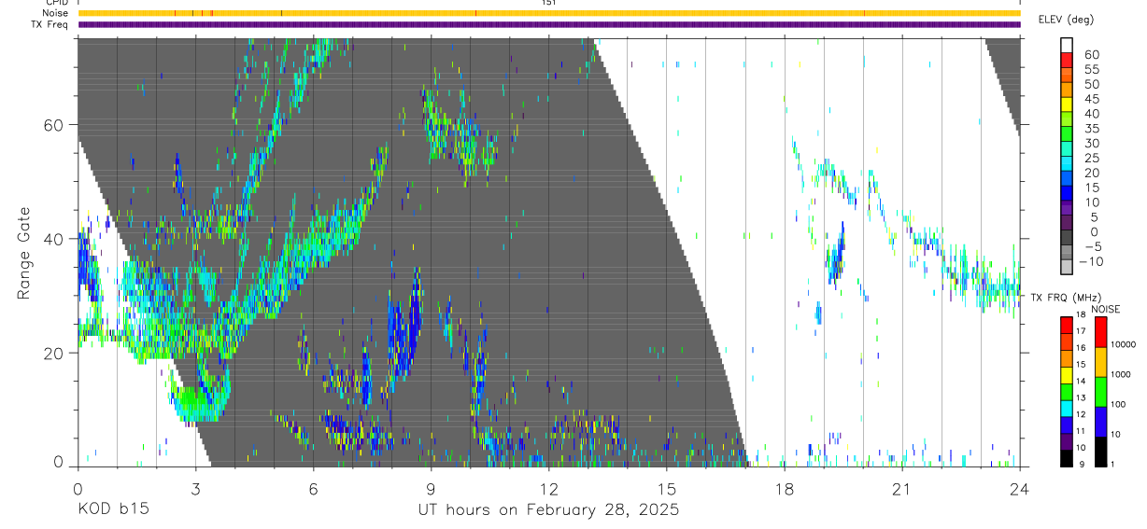1147x529 pixels.
Task: Click the 'ELEV (deg)' legend title
Action: [1066, 20]
